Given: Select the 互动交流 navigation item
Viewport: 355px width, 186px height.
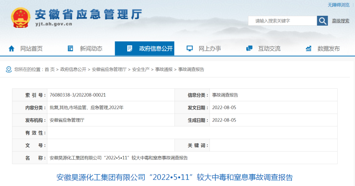Looking at the screenshot, I should (269, 49).
